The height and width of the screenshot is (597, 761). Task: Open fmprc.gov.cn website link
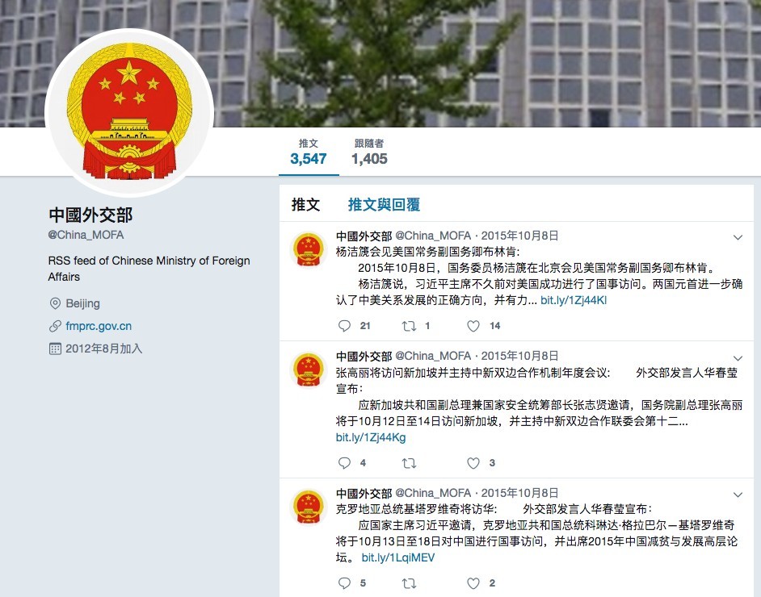(99, 326)
